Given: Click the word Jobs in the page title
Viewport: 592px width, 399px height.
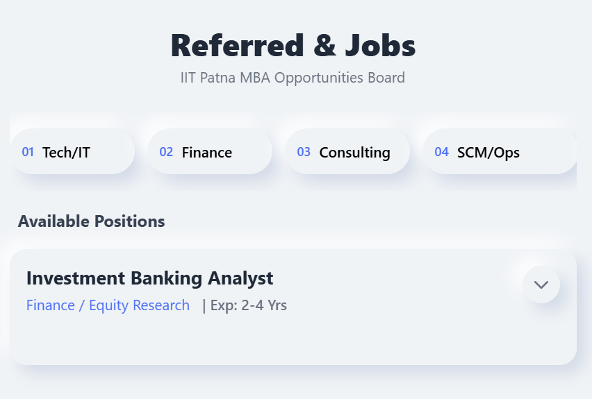Looking at the screenshot, I should pos(377,46).
